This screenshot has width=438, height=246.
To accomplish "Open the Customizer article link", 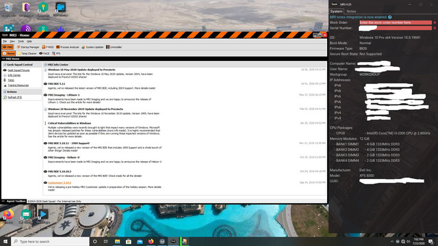I will click(60, 182).
